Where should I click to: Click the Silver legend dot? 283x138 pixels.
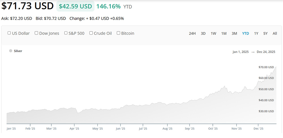coord(11,51)
